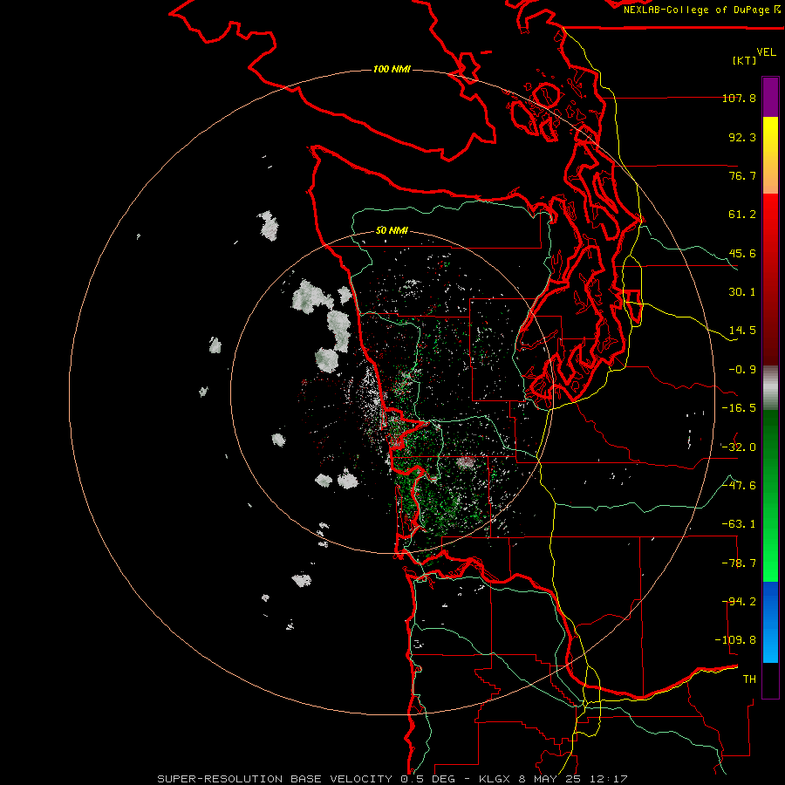This screenshot has height=785, width=785.
Task: Click the -16.5 legend value
Action: coord(739,408)
